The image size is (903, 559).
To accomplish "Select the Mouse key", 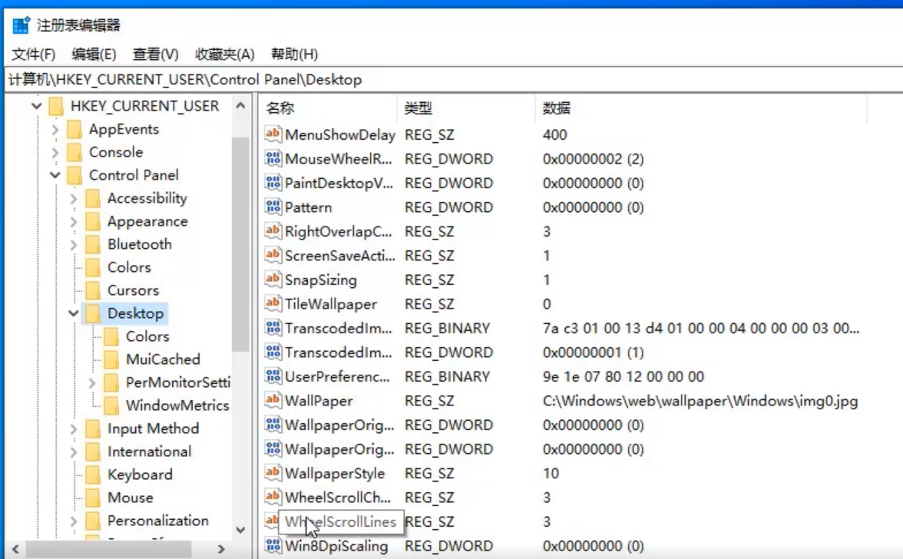I will pos(131,498).
